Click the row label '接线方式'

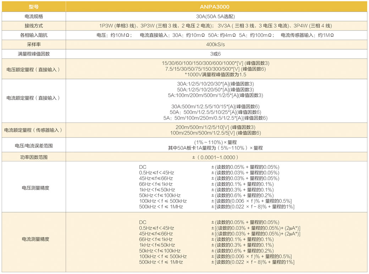tap(34, 26)
